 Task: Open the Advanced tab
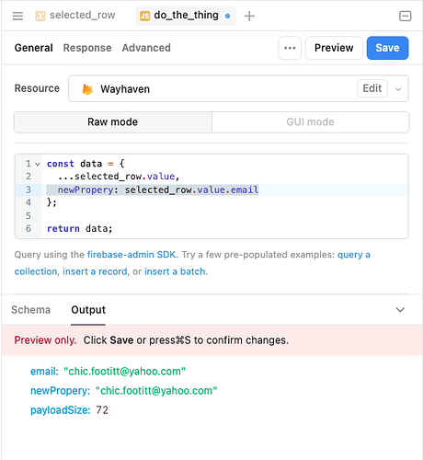click(146, 48)
